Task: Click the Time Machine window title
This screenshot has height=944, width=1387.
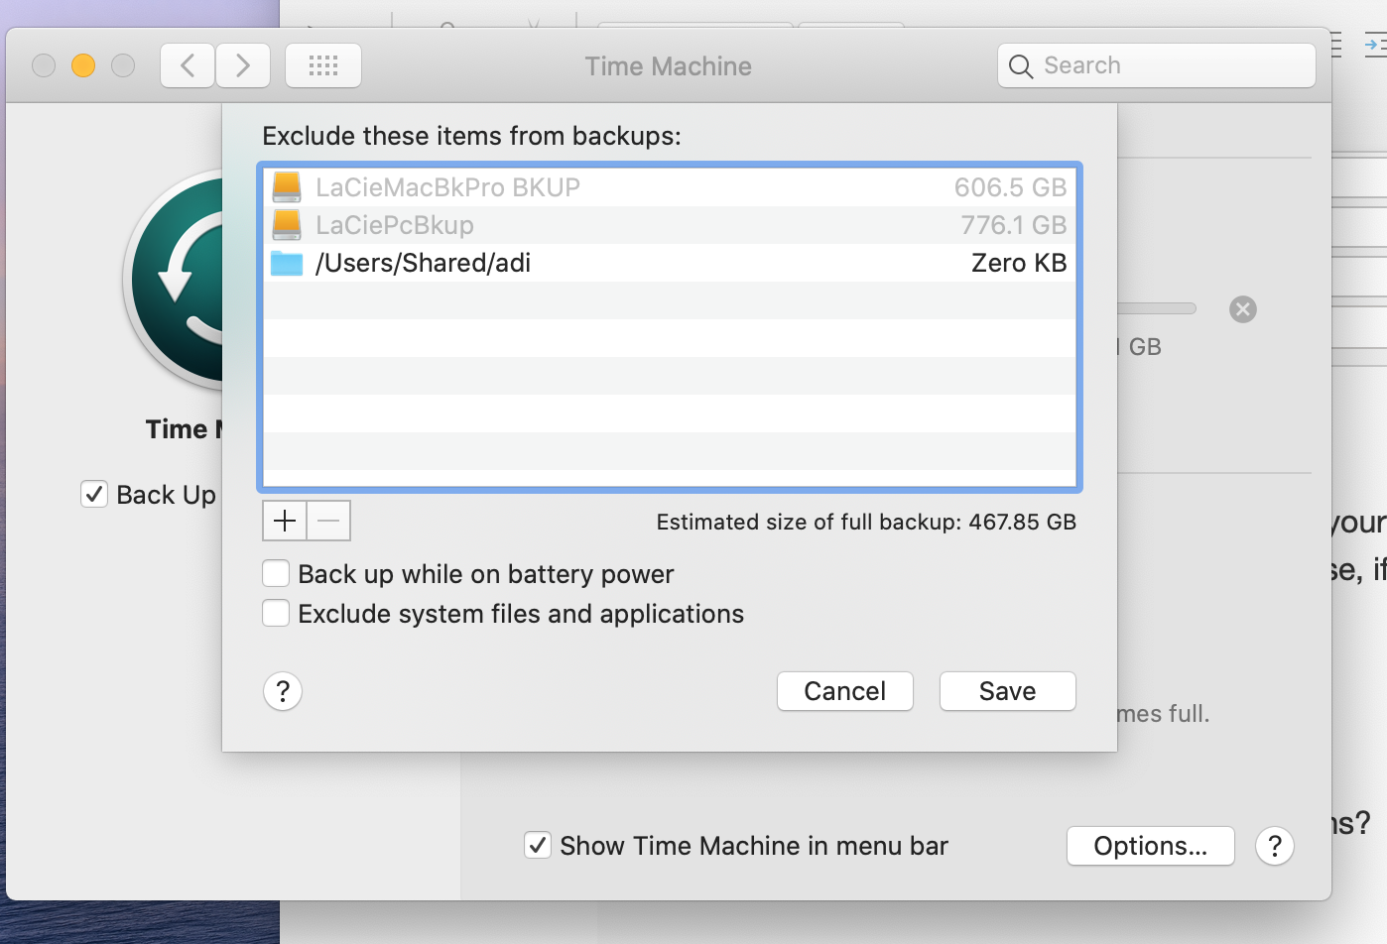Action: point(669,66)
